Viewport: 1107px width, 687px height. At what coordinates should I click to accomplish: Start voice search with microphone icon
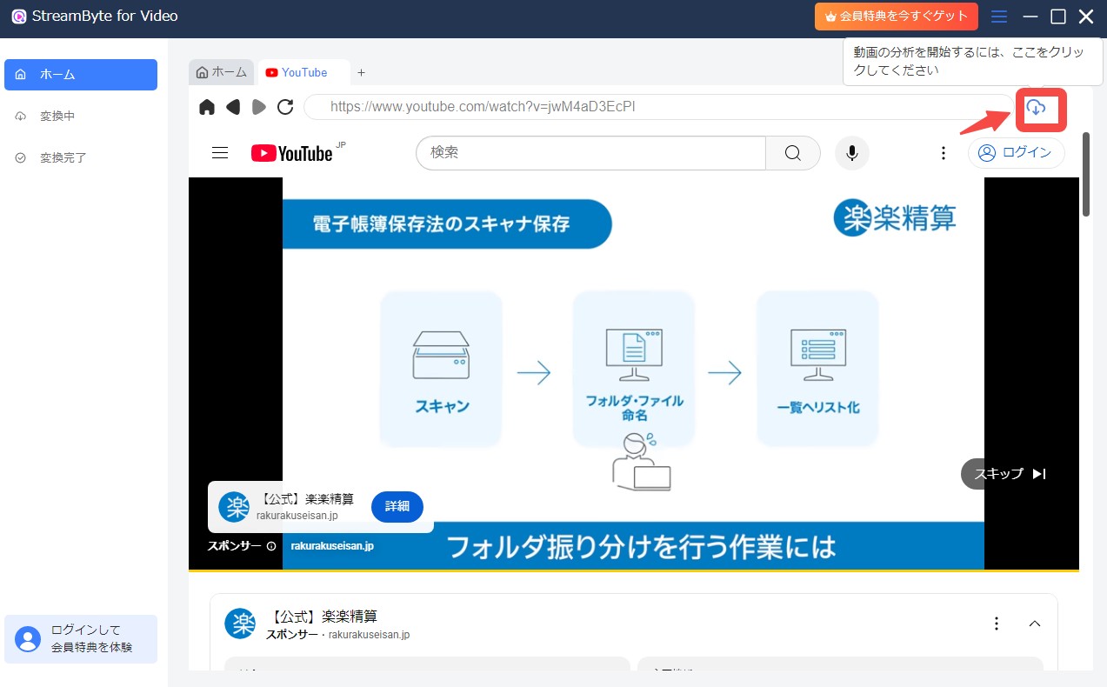click(x=852, y=153)
